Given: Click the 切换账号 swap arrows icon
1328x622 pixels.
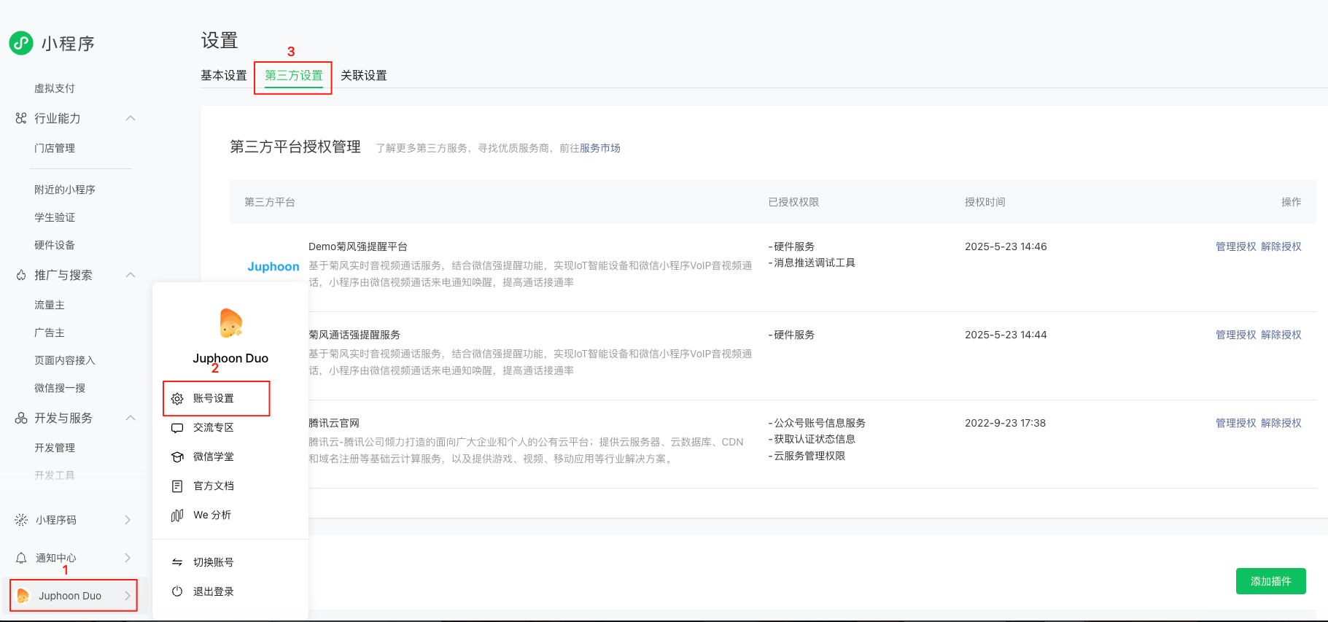Looking at the screenshot, I should pos(177,562).
